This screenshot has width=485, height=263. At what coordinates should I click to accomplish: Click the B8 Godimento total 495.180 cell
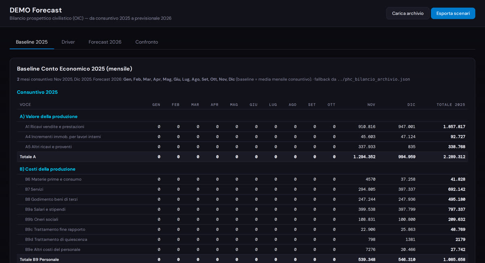pyautogui.click(x=456, y=199)
